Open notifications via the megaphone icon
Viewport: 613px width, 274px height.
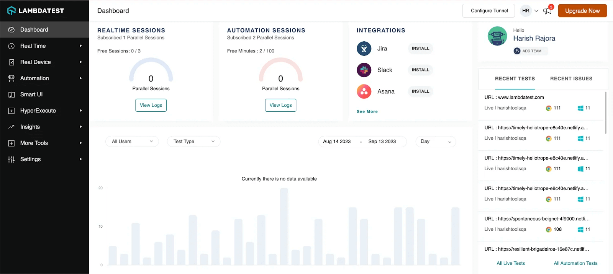click(x=547, y=11)
